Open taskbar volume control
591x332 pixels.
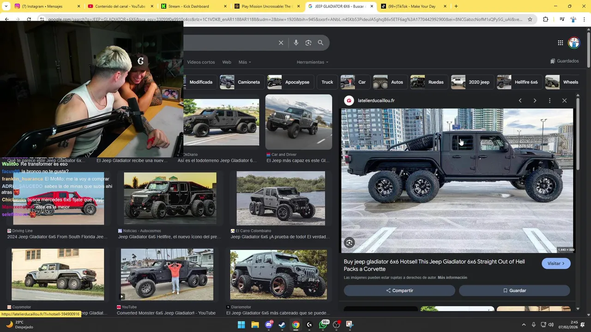(x=551, y=325)
